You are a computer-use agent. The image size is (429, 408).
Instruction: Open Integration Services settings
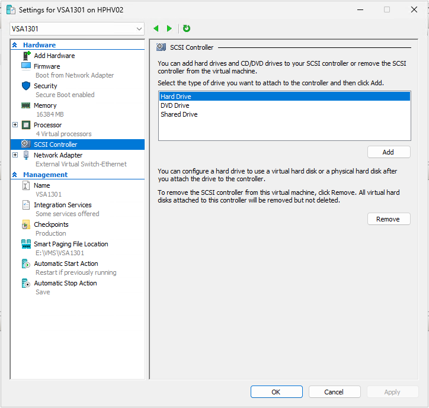[62, 205]
